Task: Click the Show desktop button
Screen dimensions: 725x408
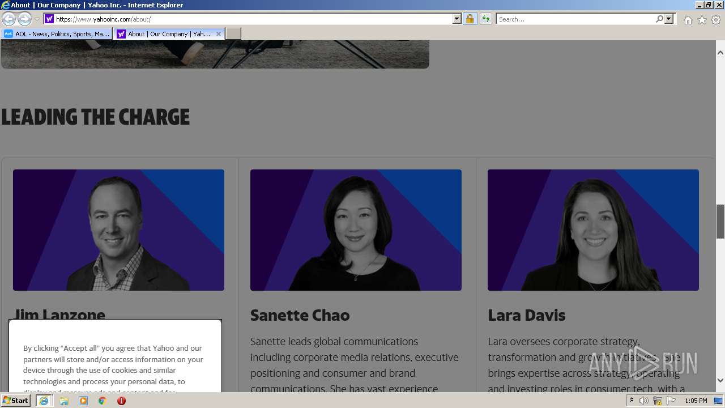Action: point(718,401)
